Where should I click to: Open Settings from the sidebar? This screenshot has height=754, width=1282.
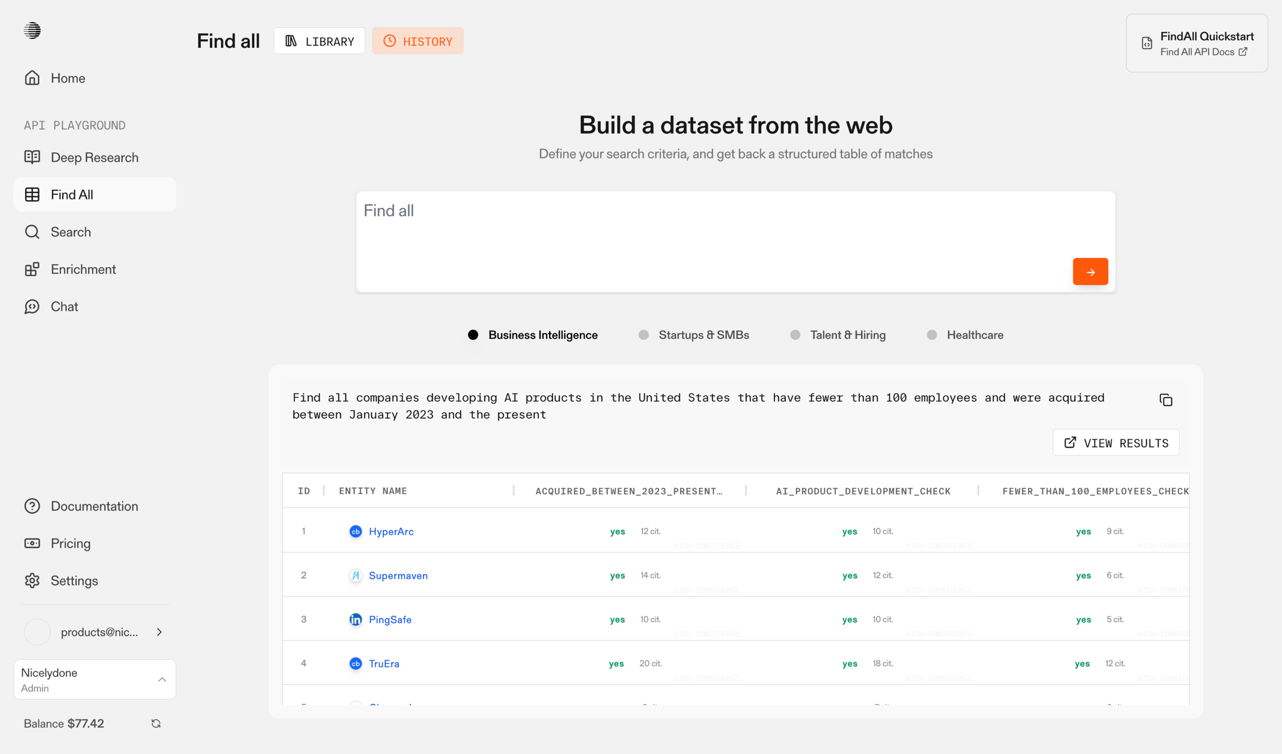click(95, 580)
